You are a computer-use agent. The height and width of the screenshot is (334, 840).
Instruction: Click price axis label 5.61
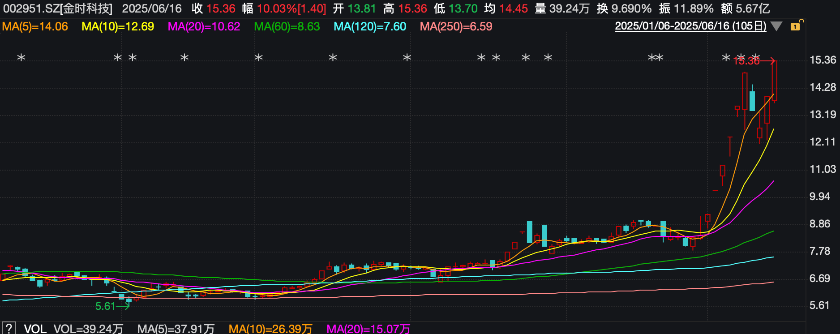(820, 305)
